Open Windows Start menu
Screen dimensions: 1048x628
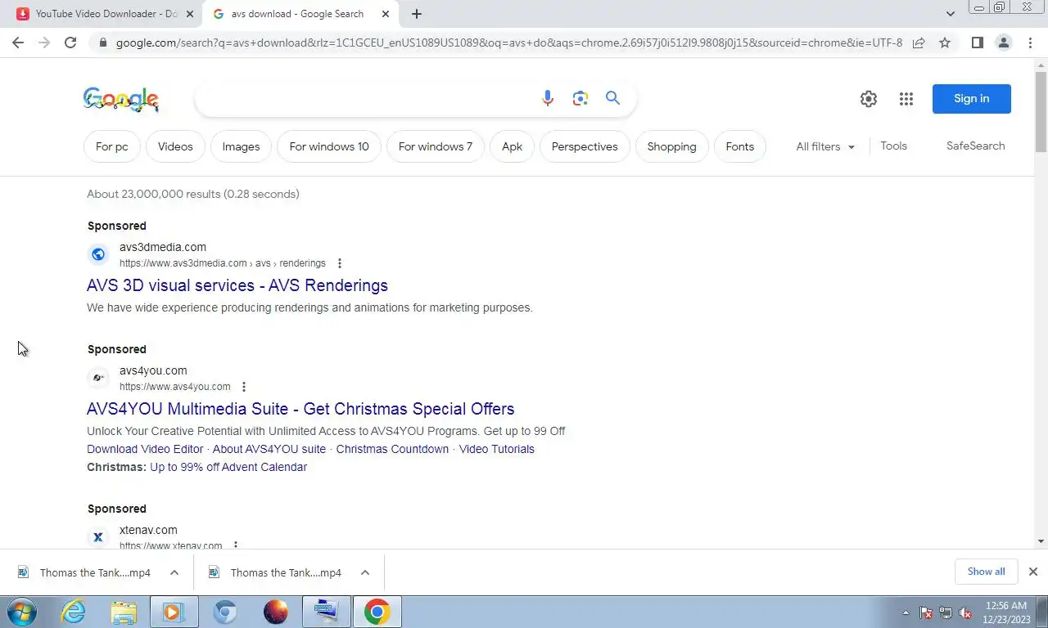(22, 612)
